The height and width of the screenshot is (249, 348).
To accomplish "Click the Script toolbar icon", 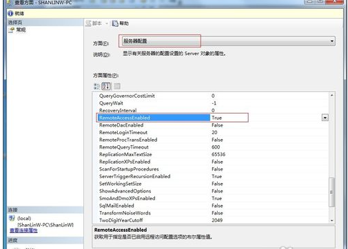I will pyautogui.click(x=88, y=23).
